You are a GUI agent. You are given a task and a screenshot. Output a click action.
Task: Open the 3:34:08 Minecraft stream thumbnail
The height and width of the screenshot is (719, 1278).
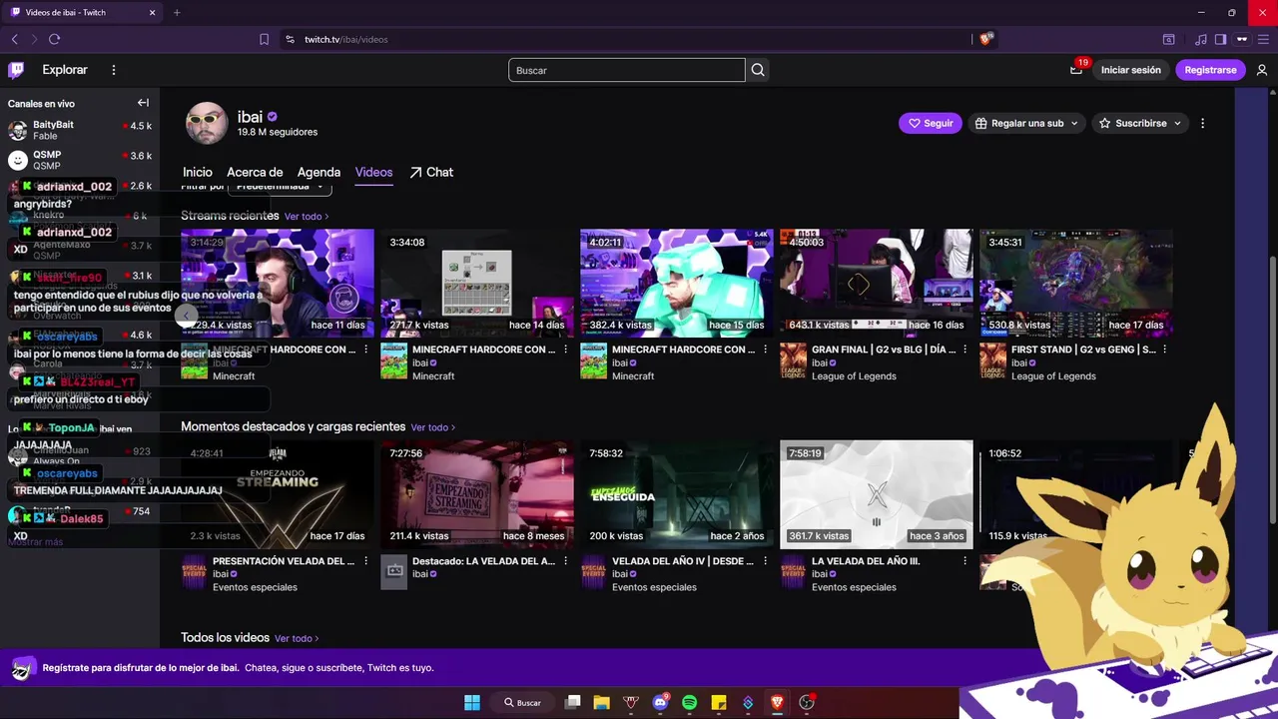477,284
